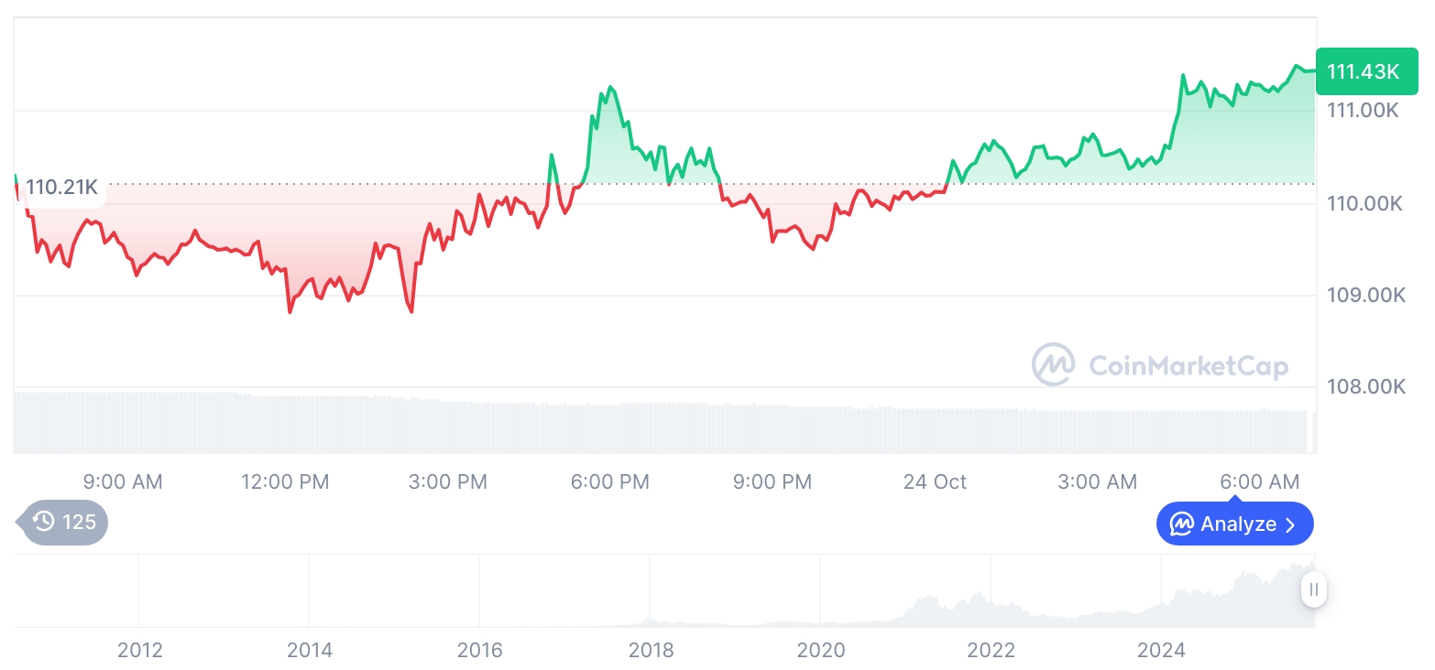Click the CoinMarketCap watermark logo icon
The height and width of the screenshot is (670, 1435).
coord(1054,365)
